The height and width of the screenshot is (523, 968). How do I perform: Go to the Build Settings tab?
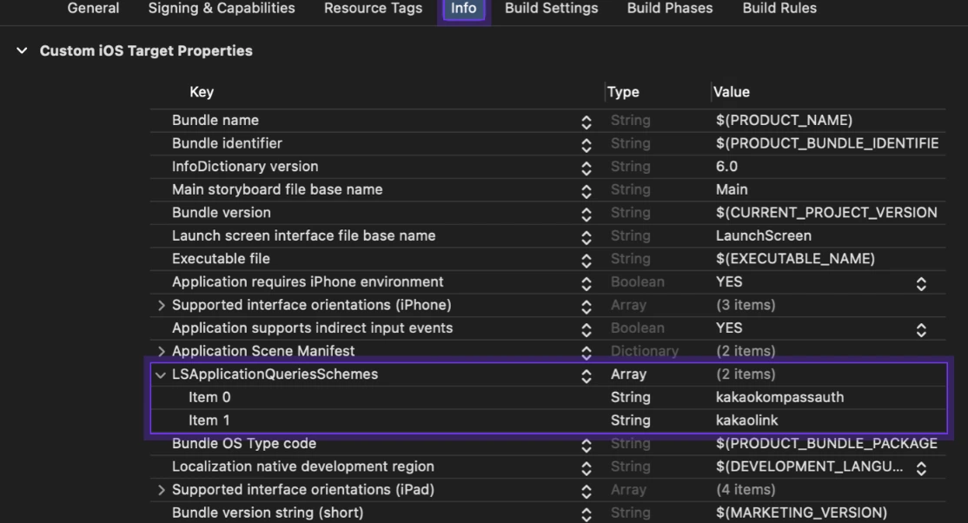point(551,8)
